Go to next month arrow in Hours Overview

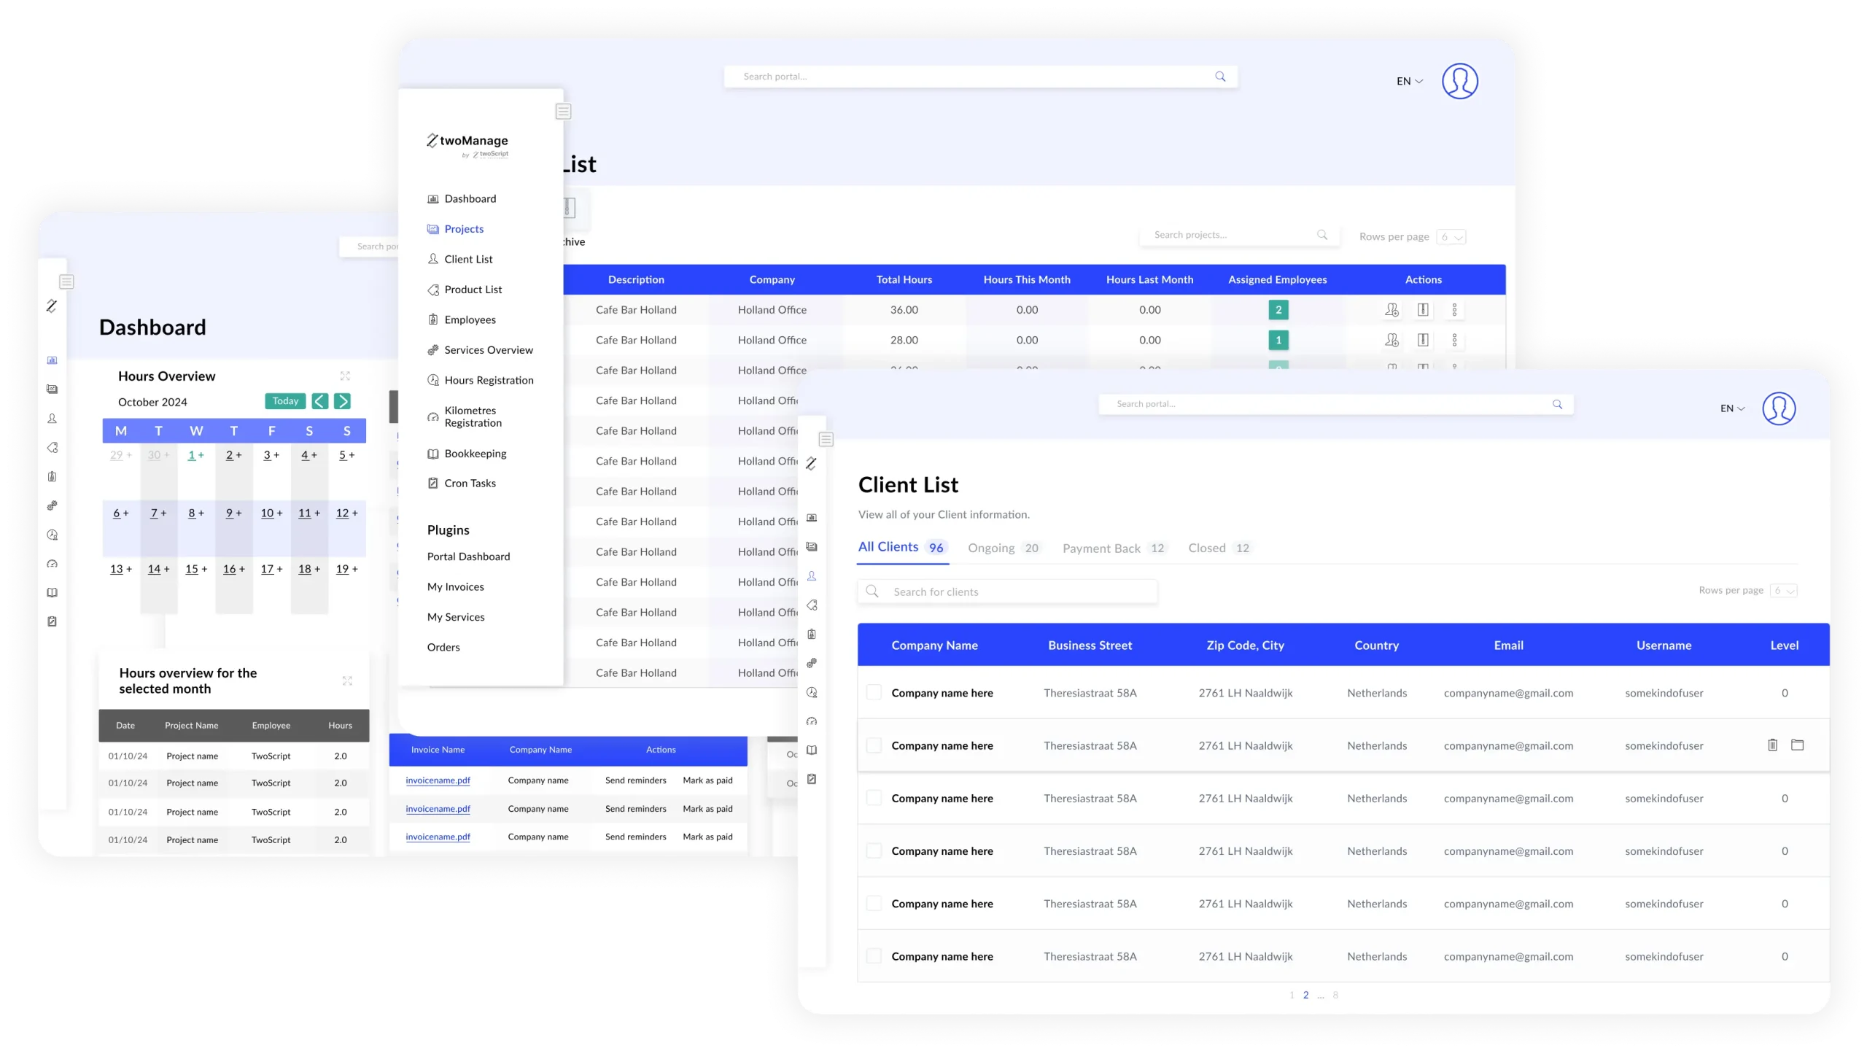point(342,401)
